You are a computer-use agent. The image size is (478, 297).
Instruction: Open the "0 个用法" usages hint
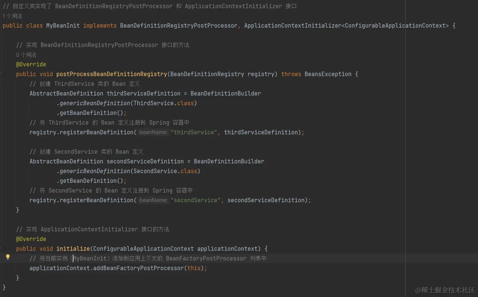pyautogui.click(x=26, y=55)
